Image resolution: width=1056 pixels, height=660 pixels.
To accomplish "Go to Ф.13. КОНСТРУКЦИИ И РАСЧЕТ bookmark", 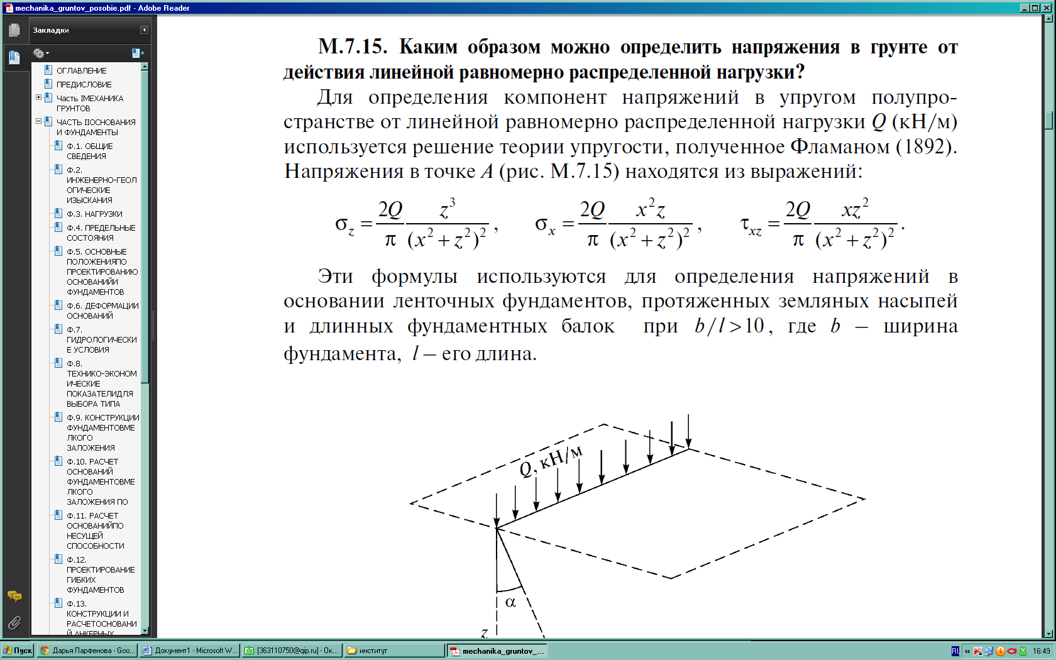I will point(102,619).
